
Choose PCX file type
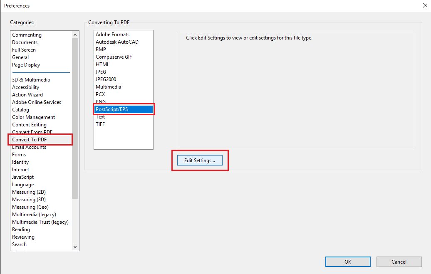(100, 94)
